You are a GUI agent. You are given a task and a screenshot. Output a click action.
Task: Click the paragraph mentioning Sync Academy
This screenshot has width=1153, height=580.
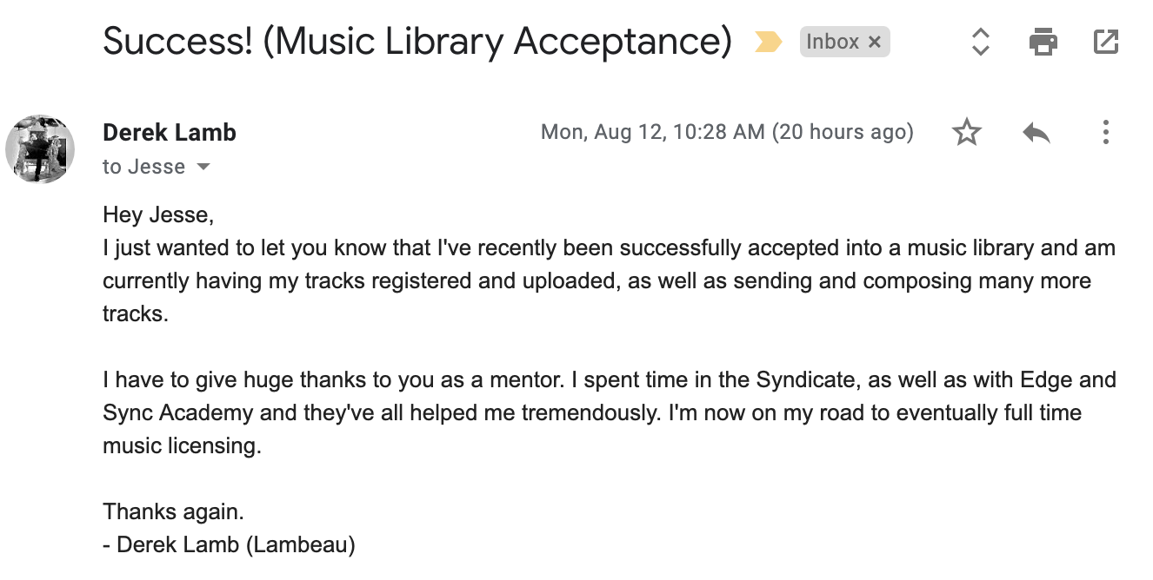click(609, 413)
